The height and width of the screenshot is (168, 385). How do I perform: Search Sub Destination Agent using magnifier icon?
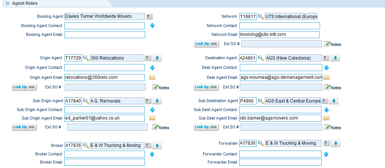[x=261, y=101]
